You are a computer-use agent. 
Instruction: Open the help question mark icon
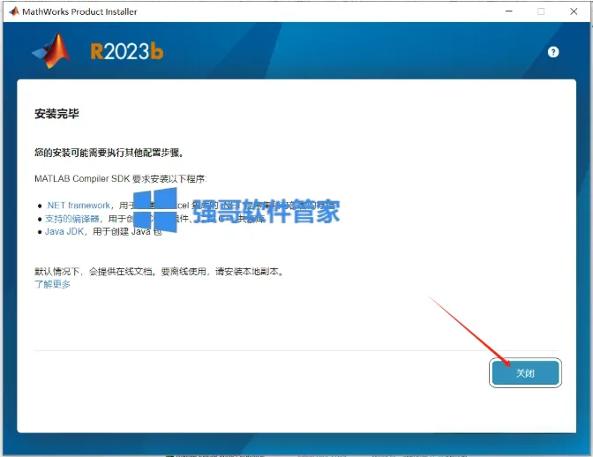(x=553, y=52)
